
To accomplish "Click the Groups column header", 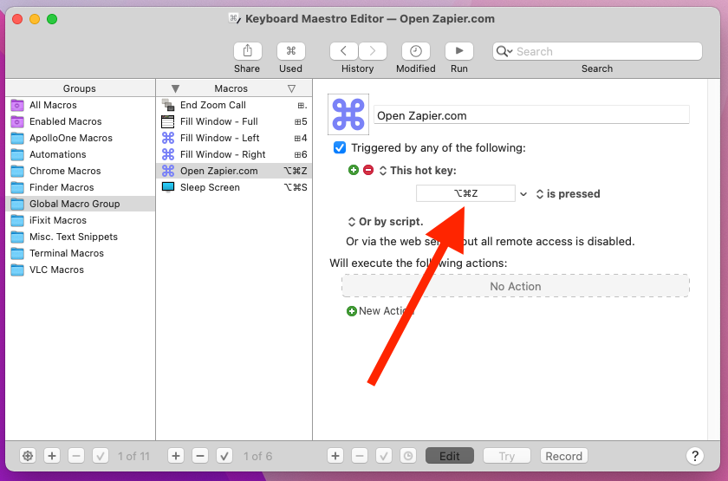I will coord(81,88).
